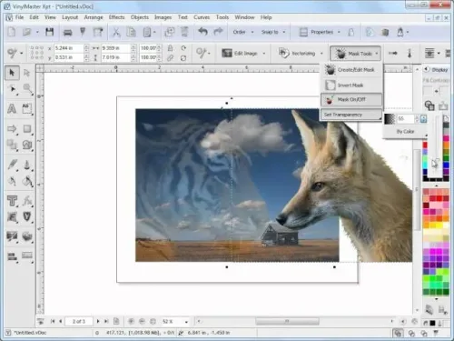Open the File menu
454x341 pixels.
[19, 17]
